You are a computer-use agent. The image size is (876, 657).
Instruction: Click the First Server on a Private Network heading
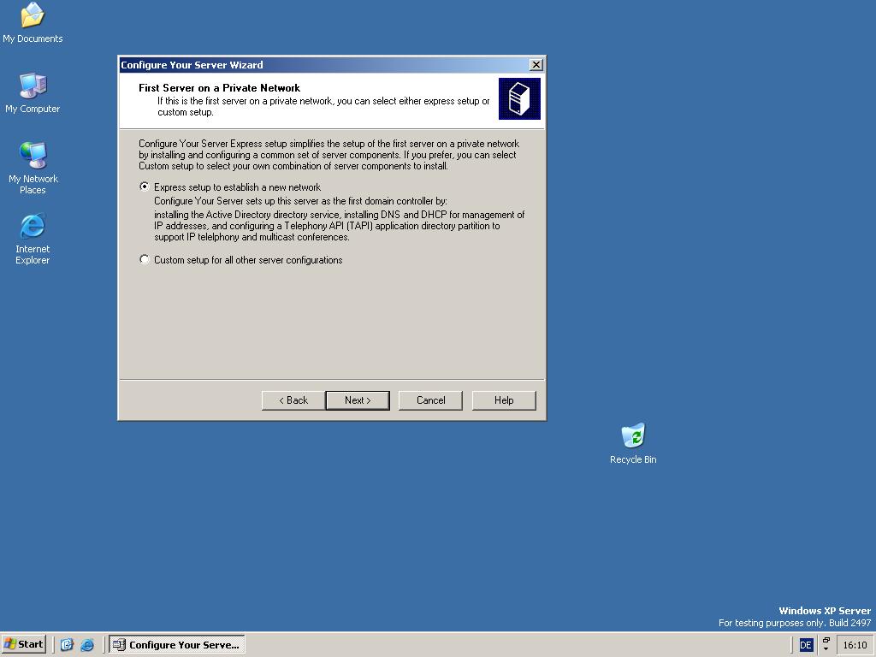220,88
